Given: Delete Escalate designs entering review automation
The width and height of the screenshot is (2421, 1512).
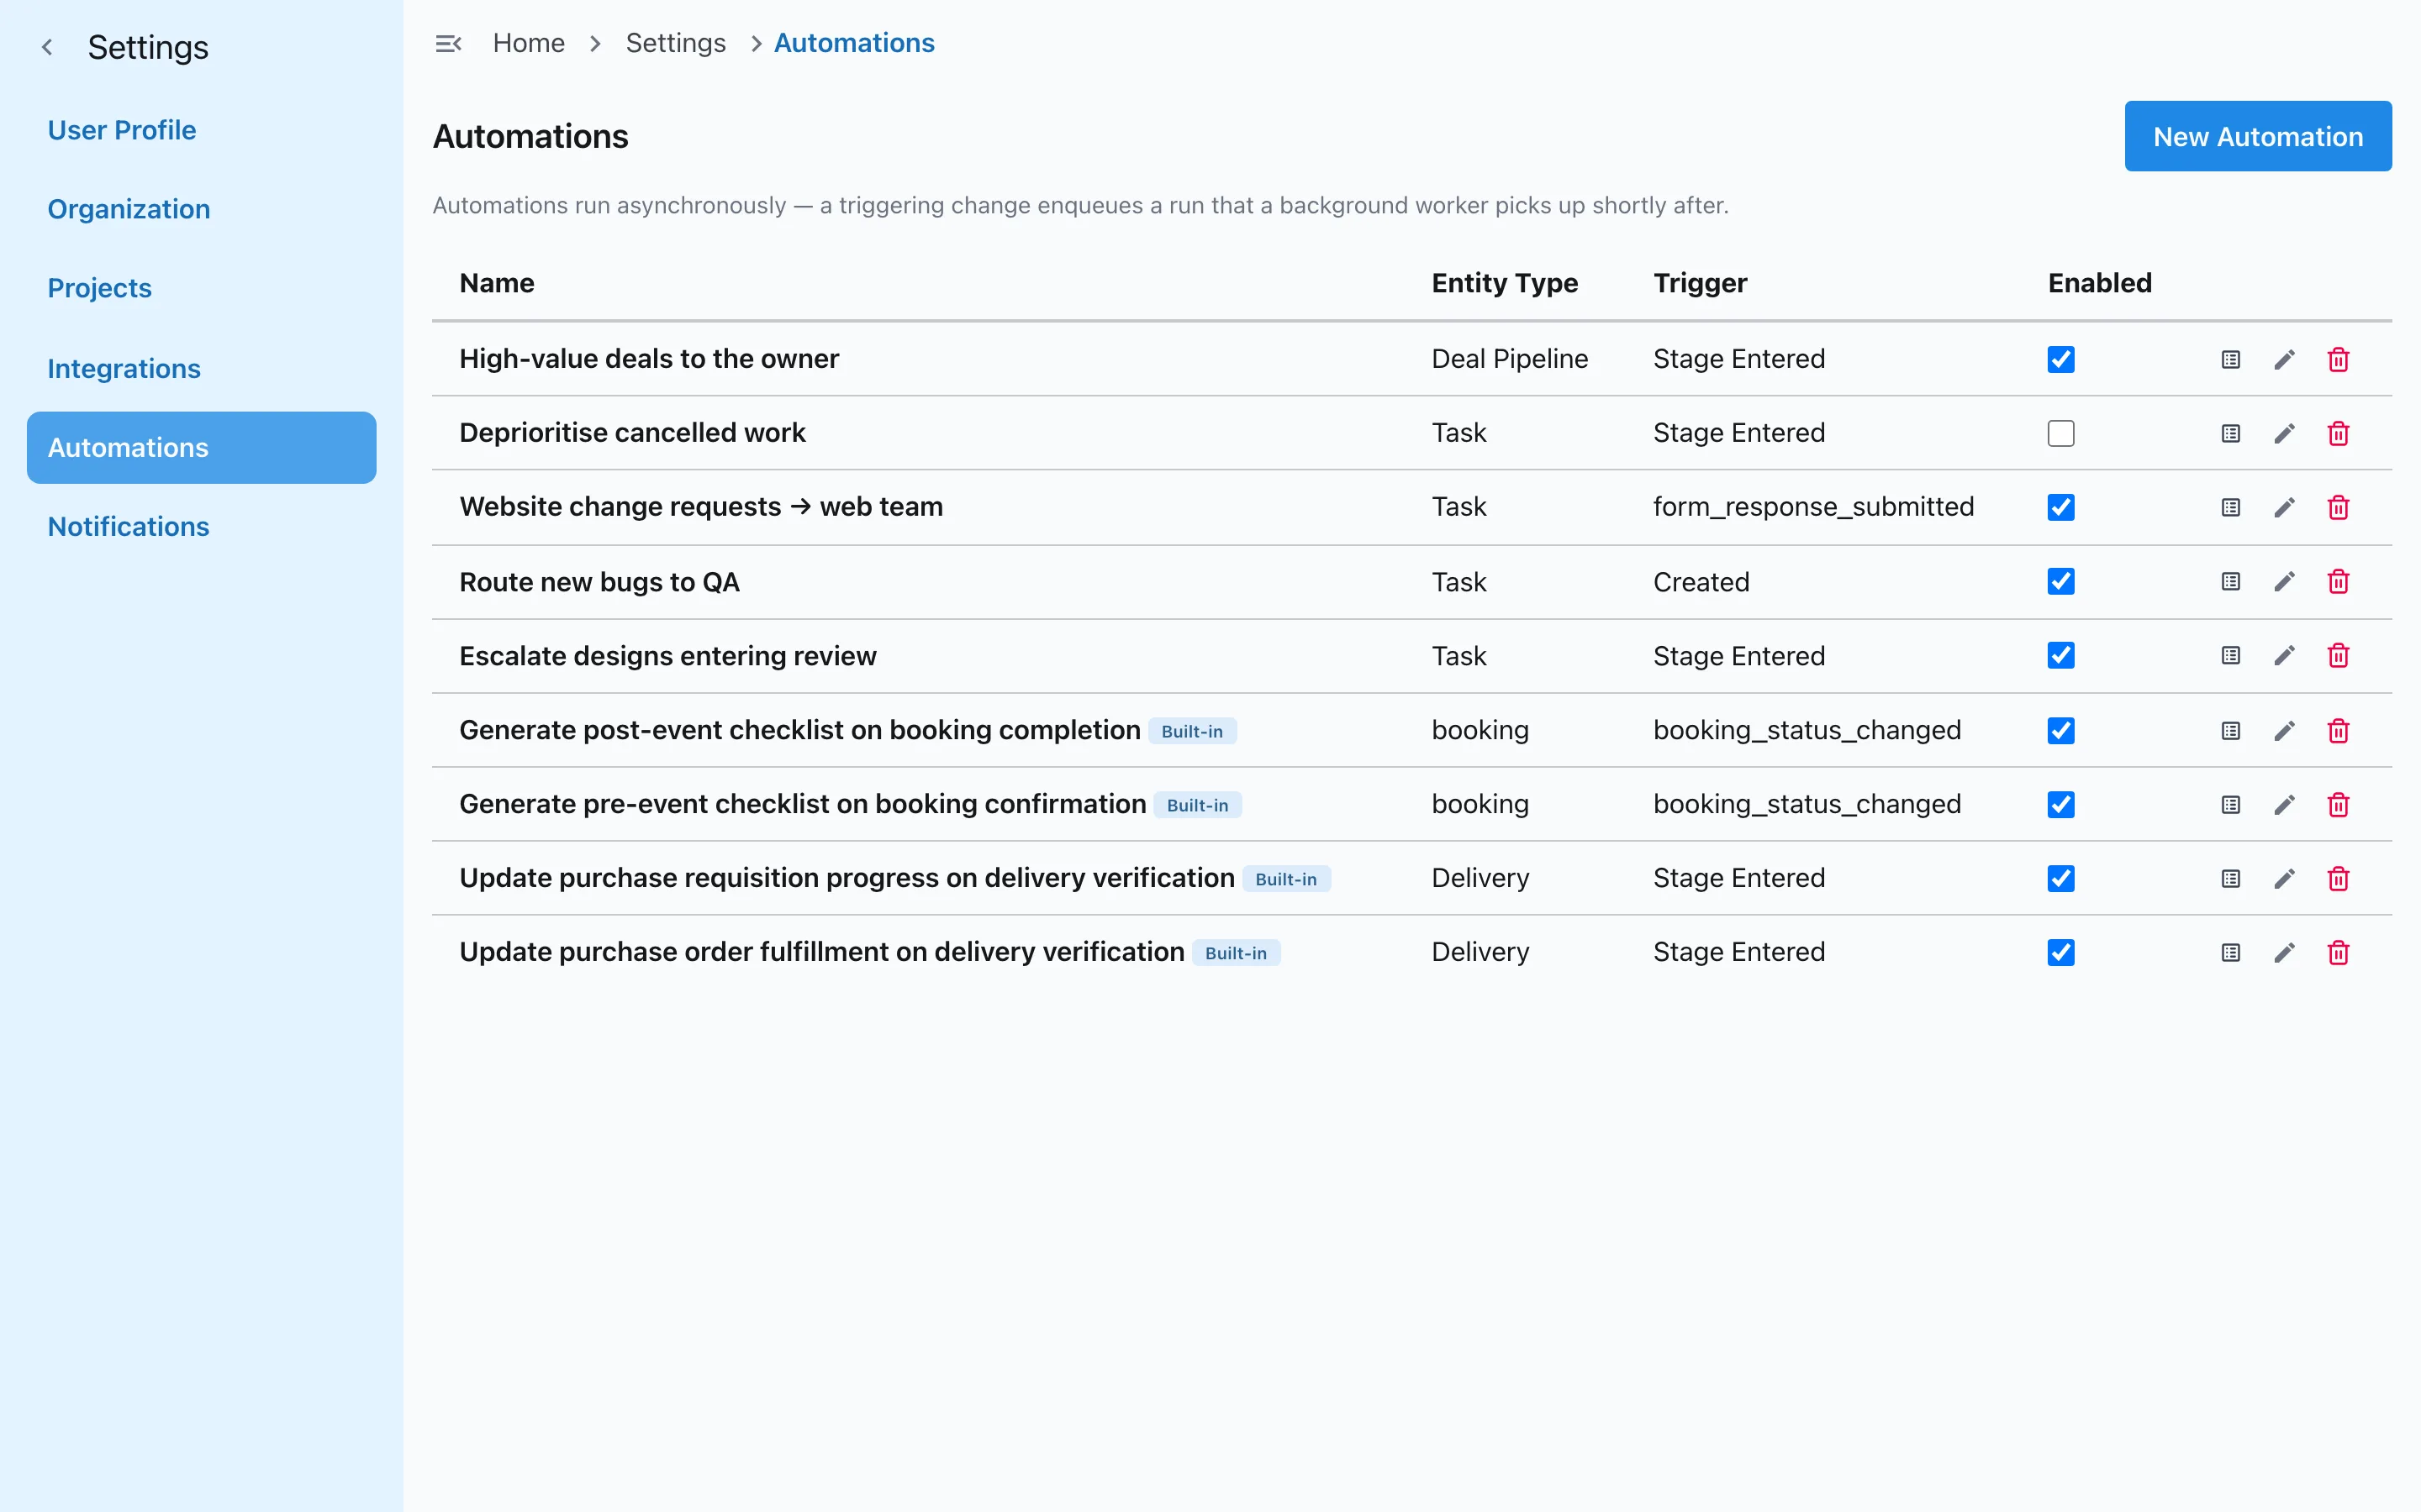Looking at the screenshot, I should 2338,655.
